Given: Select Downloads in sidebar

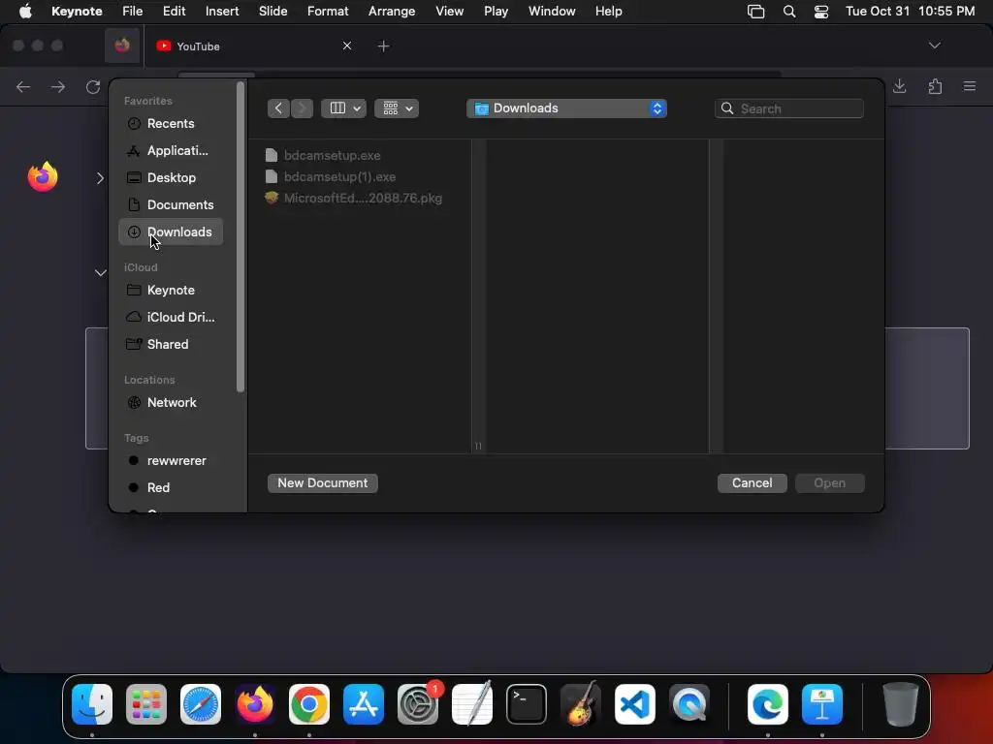Looking at the screenshot, I should tap(171, 232).
